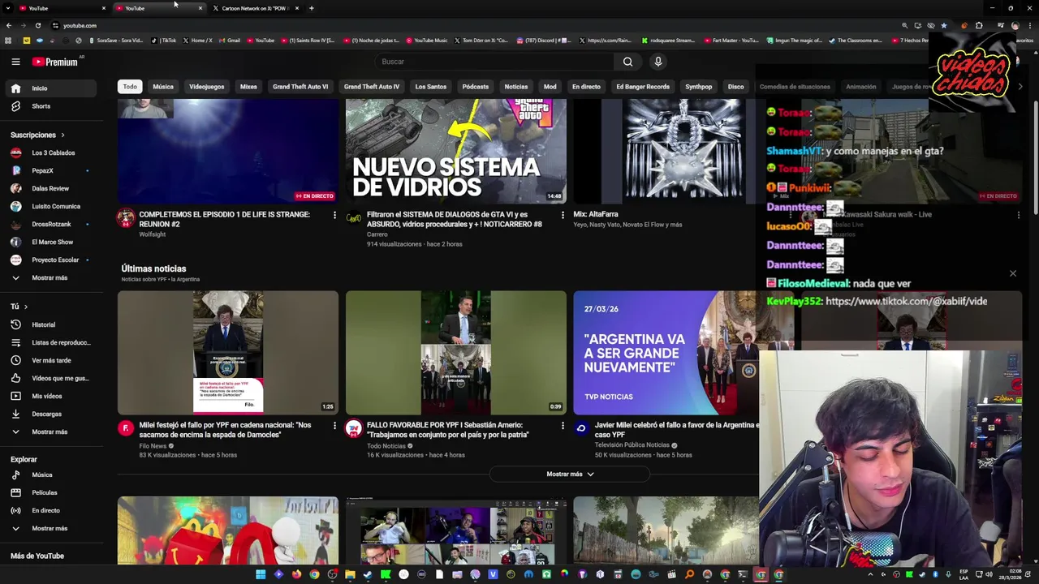Open Milei festejó el fallo thumbnail
Screen dimensions: 1039x584
point(228,353)
